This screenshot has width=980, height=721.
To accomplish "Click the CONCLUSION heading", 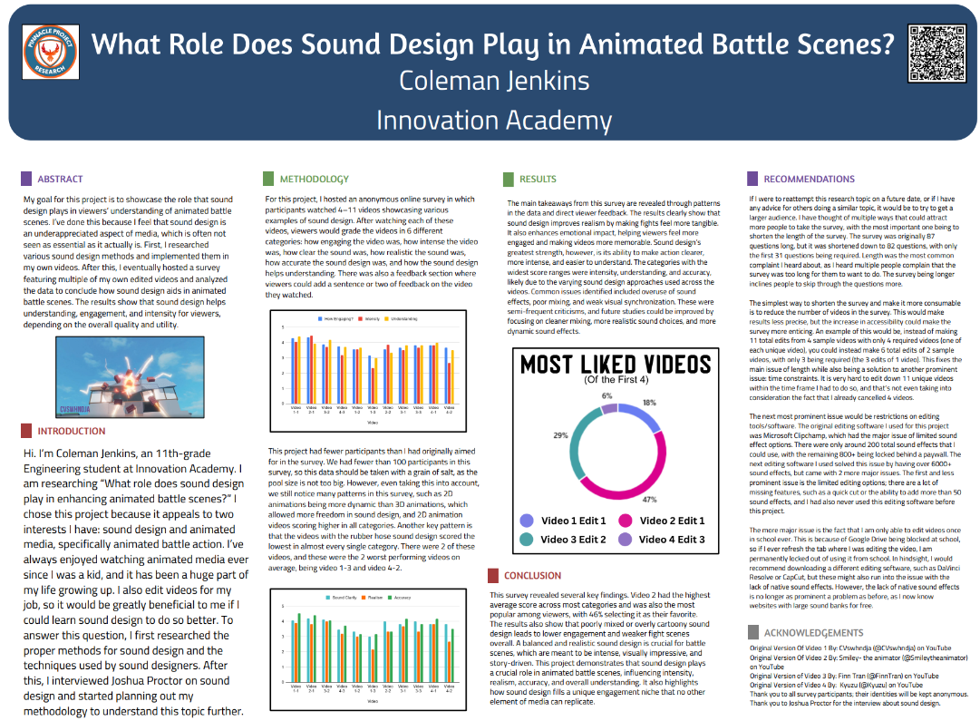I will tap(532, 575).
